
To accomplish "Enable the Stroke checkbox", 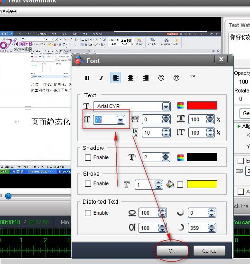I will [88, 183].
